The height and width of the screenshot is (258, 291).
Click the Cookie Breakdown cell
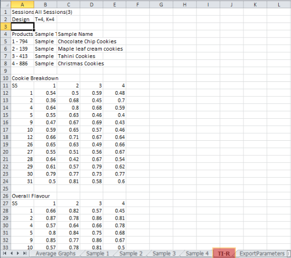(35, 78)
